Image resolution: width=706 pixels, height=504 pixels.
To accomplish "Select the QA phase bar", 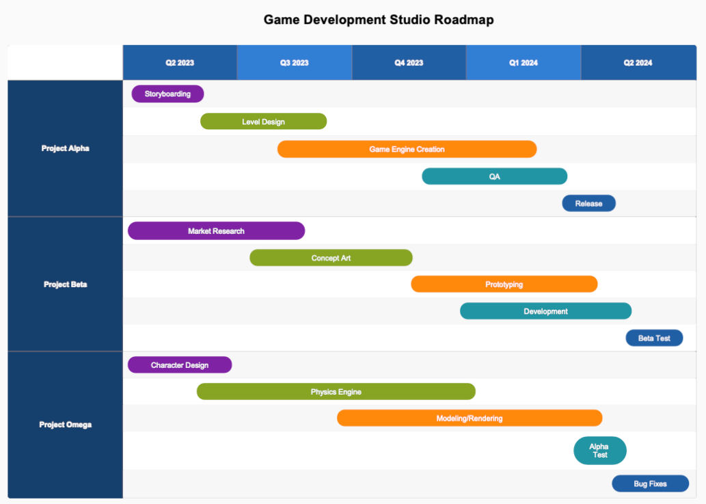I will (494, 176).
